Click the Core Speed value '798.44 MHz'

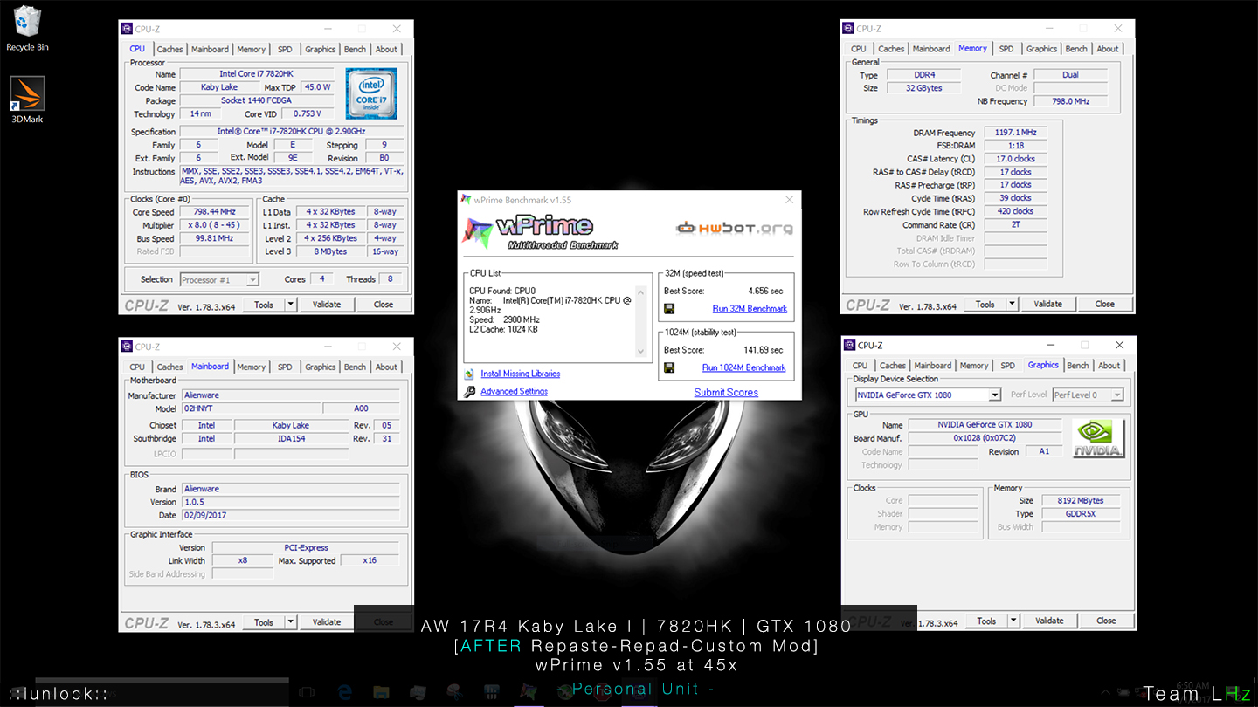pos(214,212)
